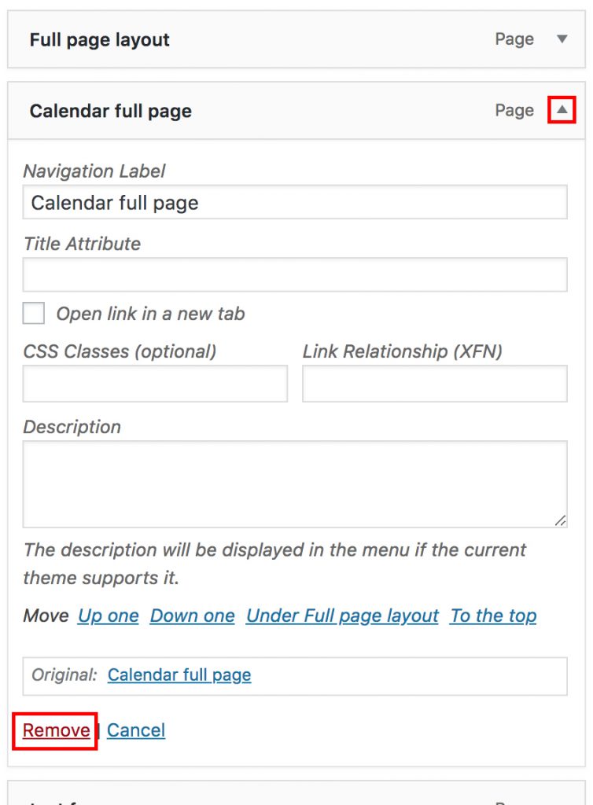
Task: Grab the Description textarea resize handle
Action: (x=560, y=520)
